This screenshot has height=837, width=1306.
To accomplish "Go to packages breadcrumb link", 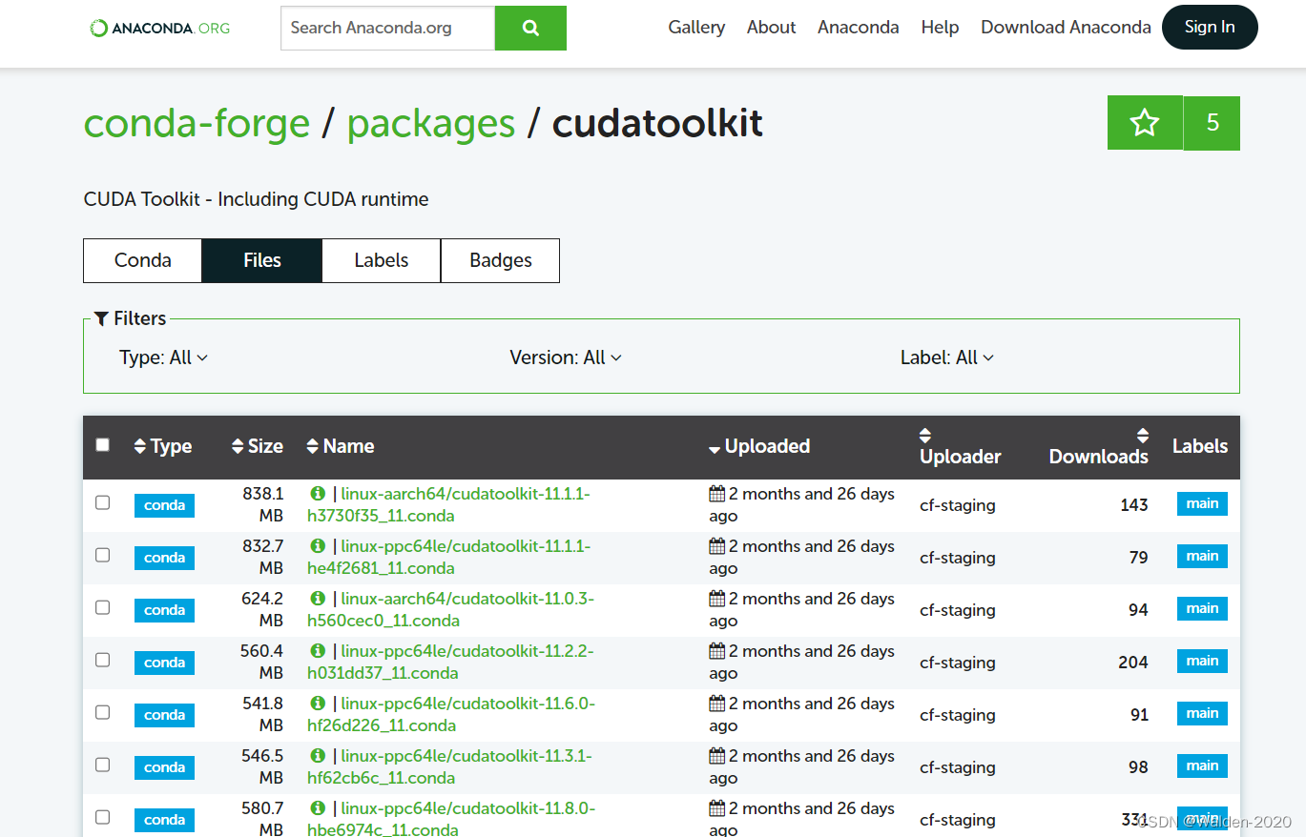I will click(431, 123).
